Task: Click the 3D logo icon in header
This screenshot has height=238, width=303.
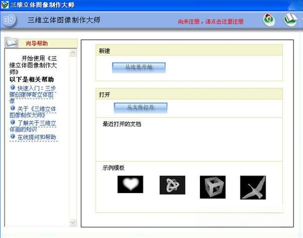Action: [9, 20]
